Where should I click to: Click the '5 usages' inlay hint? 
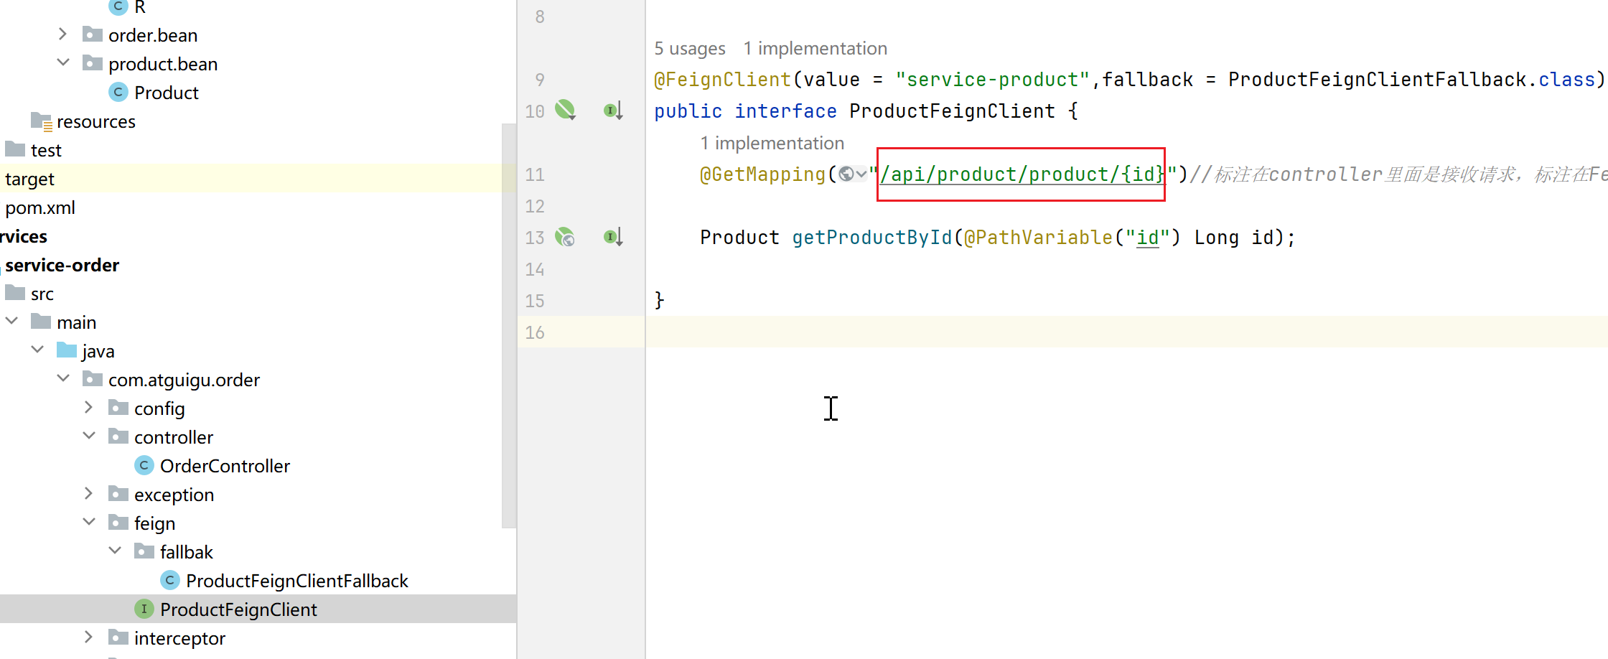pos(690,48)
